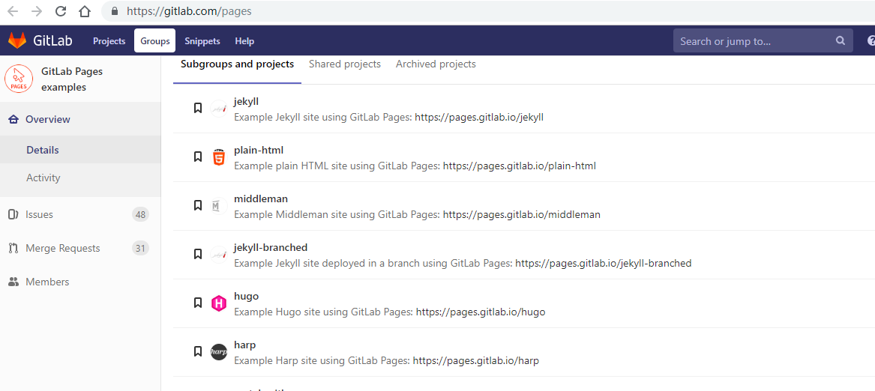This screenshot has width=875, height=391.
Task: Click the pink Hugo hexagon avatar
Action: pos(219,303)
